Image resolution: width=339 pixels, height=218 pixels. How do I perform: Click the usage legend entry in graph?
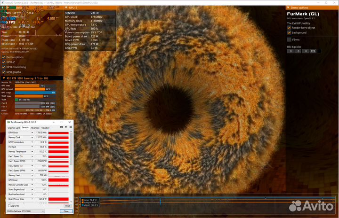coord(90,205)
